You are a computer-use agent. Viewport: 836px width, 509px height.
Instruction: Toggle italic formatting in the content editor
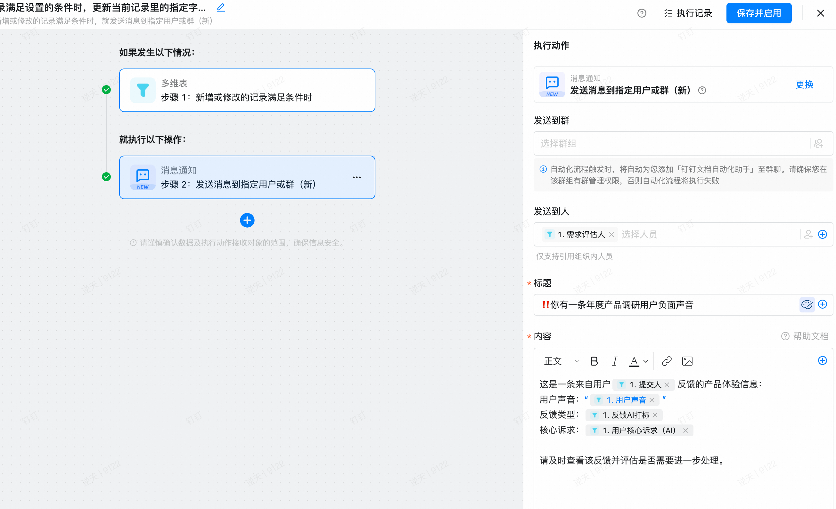click(614, 361)
